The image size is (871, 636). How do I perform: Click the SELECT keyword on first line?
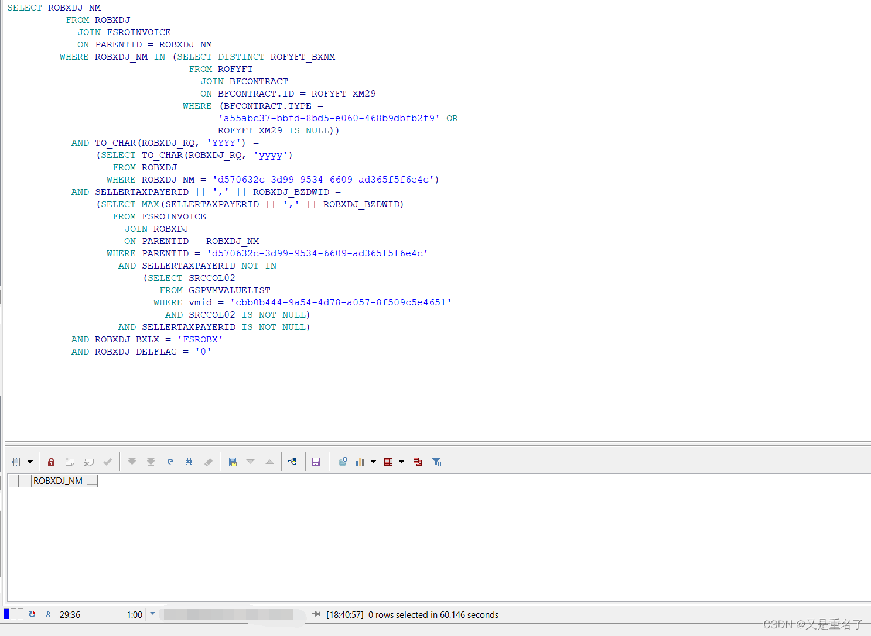point(25,8)
